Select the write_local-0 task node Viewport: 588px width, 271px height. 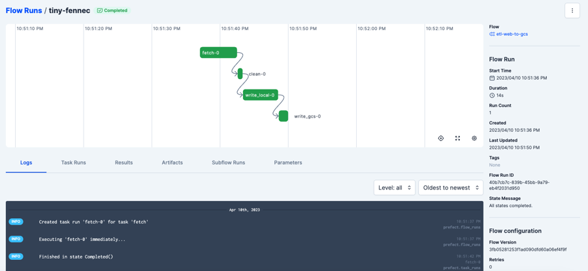coord(260,95)
